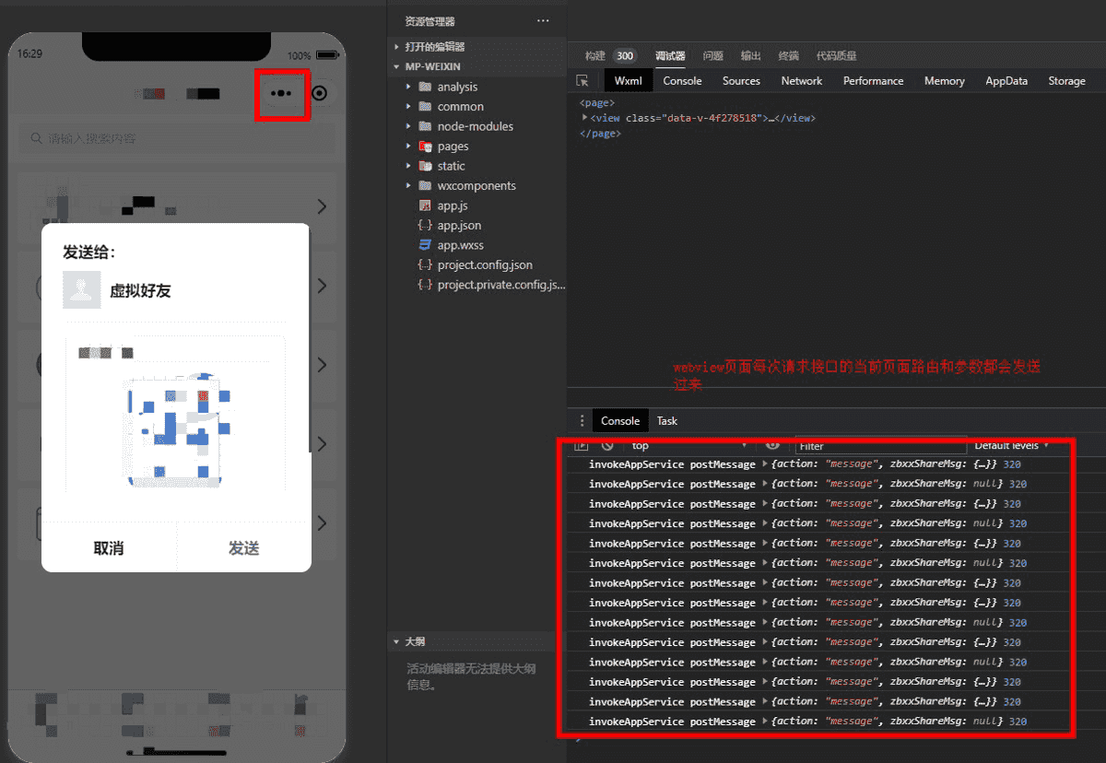Select the 虚拟好友 recipient name
Viewport: 1106px width, 763px height.
[x=140, y=290]
